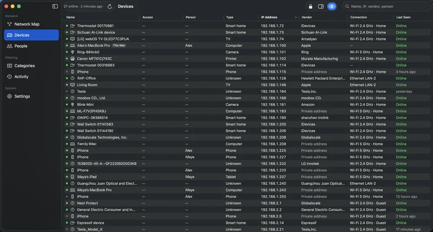Select the 'This Mac' badge
This screenshot has height=232, width=433.
[119, 45]
